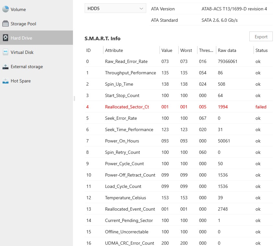Click raw data value 79366061
274x246 pixels.
228,61
